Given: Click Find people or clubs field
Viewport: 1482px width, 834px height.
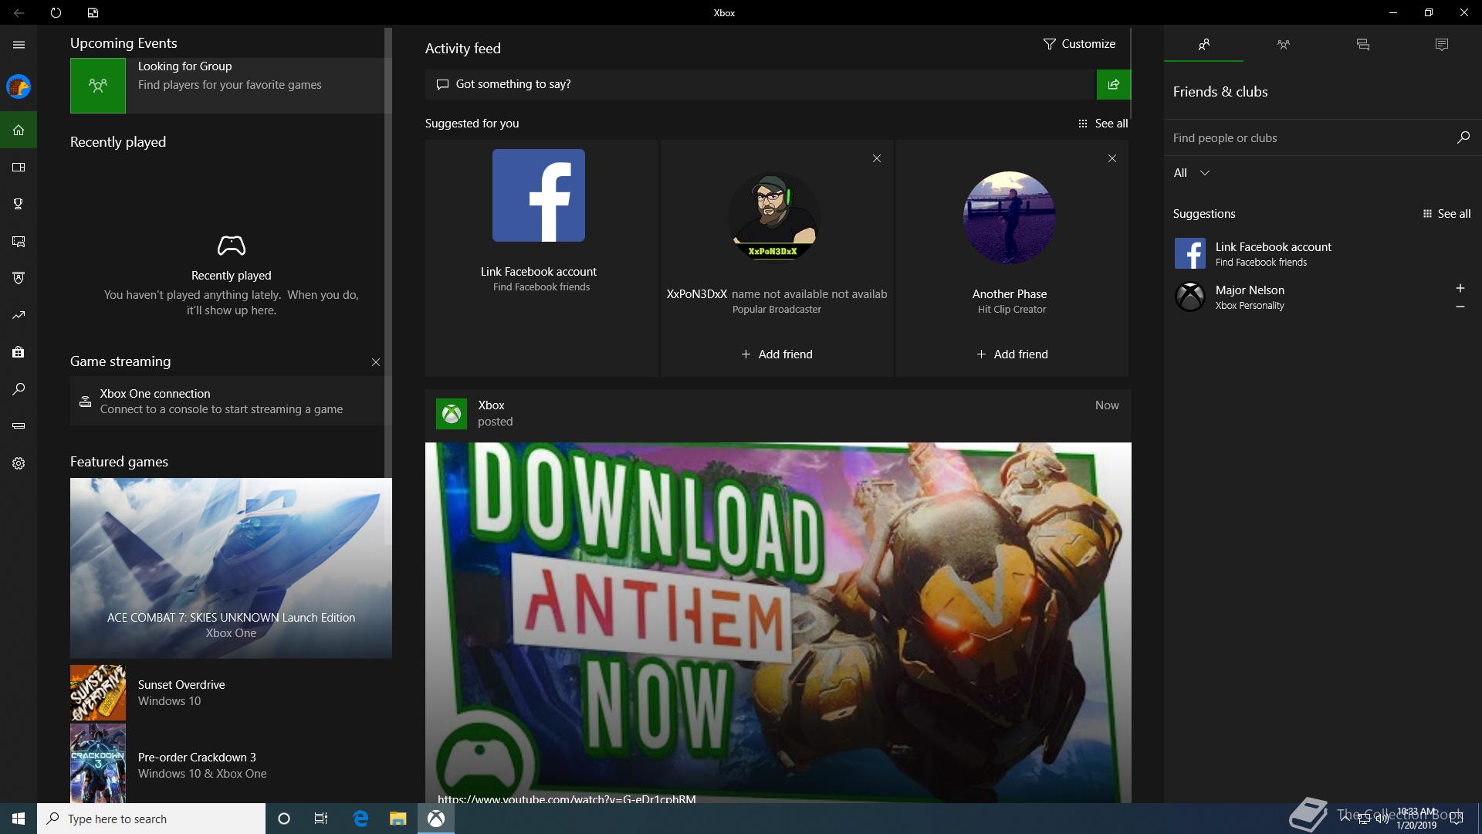Looking at the screenshot, I should (x=1308, y=137).
